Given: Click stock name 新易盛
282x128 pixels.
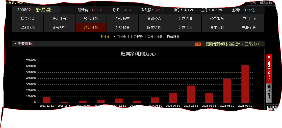Looking at the screenshot, I should point(43,10).
